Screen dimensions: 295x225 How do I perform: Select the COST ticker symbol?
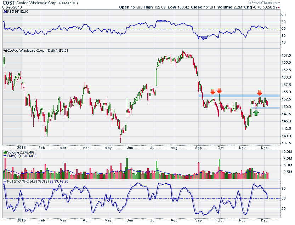pos(8,3)
